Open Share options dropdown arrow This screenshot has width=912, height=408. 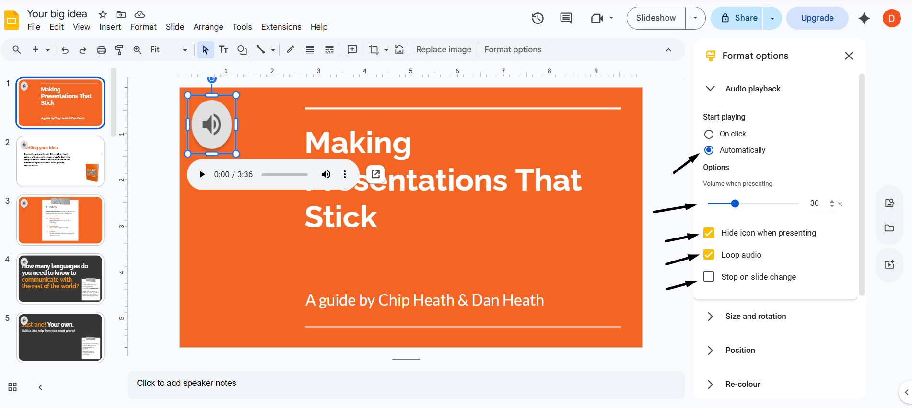point(772,18)
